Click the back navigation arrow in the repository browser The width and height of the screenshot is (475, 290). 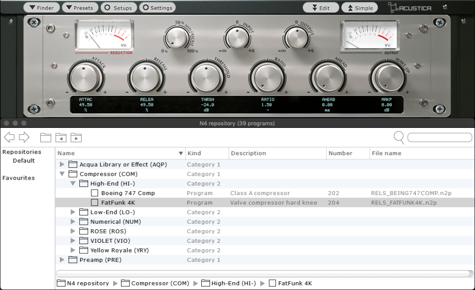10,137
